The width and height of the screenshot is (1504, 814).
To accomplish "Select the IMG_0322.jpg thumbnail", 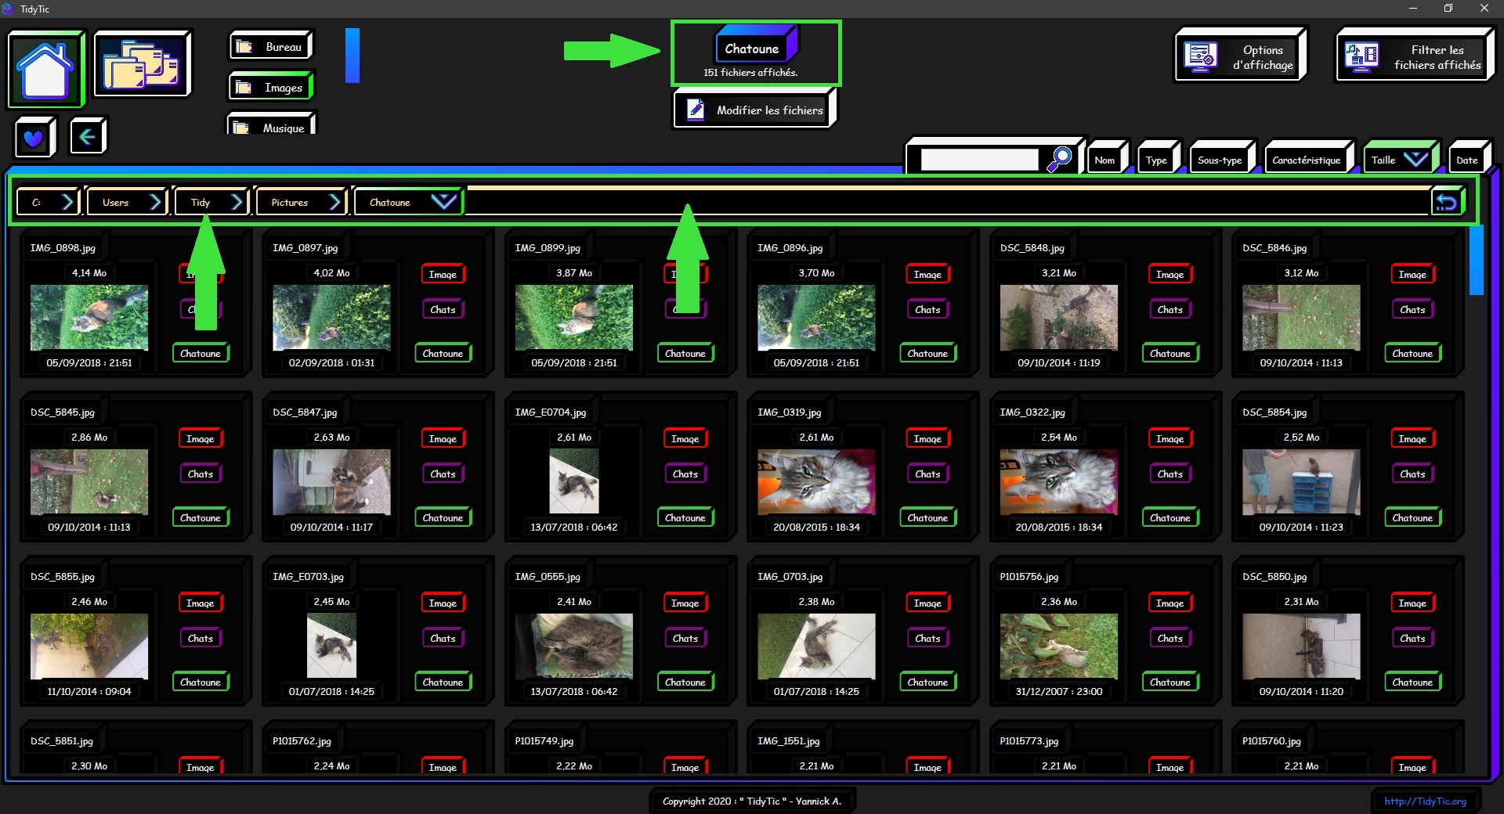I will click(x=1059, y=481).
